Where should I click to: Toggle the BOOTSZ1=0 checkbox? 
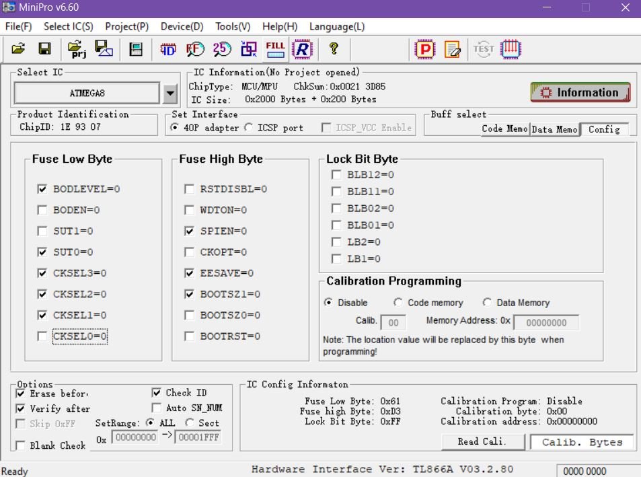[189, 294]
